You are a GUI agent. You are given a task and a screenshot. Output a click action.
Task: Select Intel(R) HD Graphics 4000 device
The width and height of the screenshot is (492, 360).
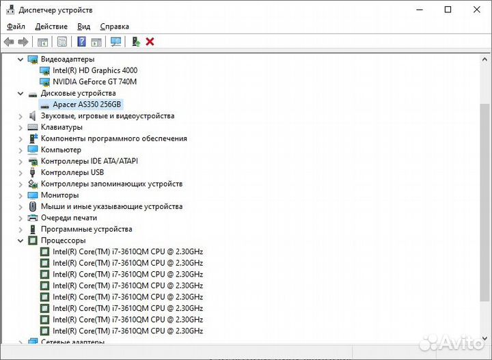[x=95, y=70]
